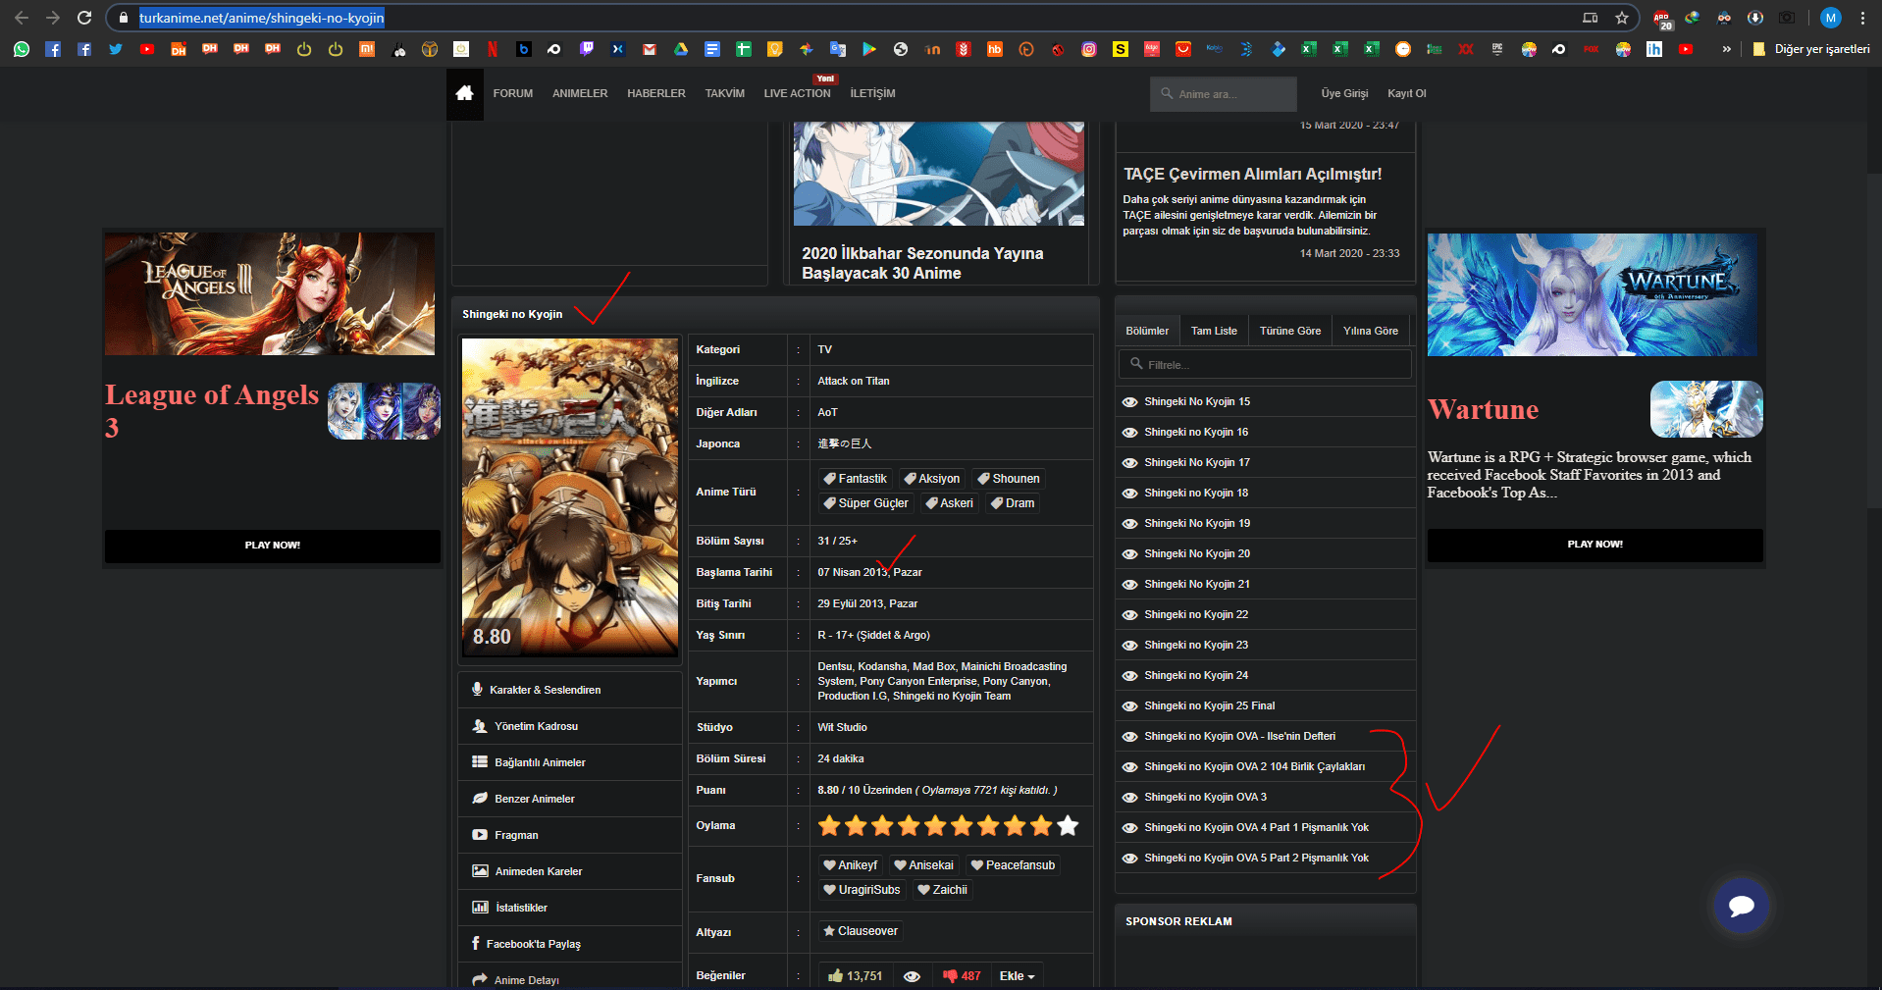Open Twitter bookmark
This screenshot has height=990, width=1882.
click(116, 49)
